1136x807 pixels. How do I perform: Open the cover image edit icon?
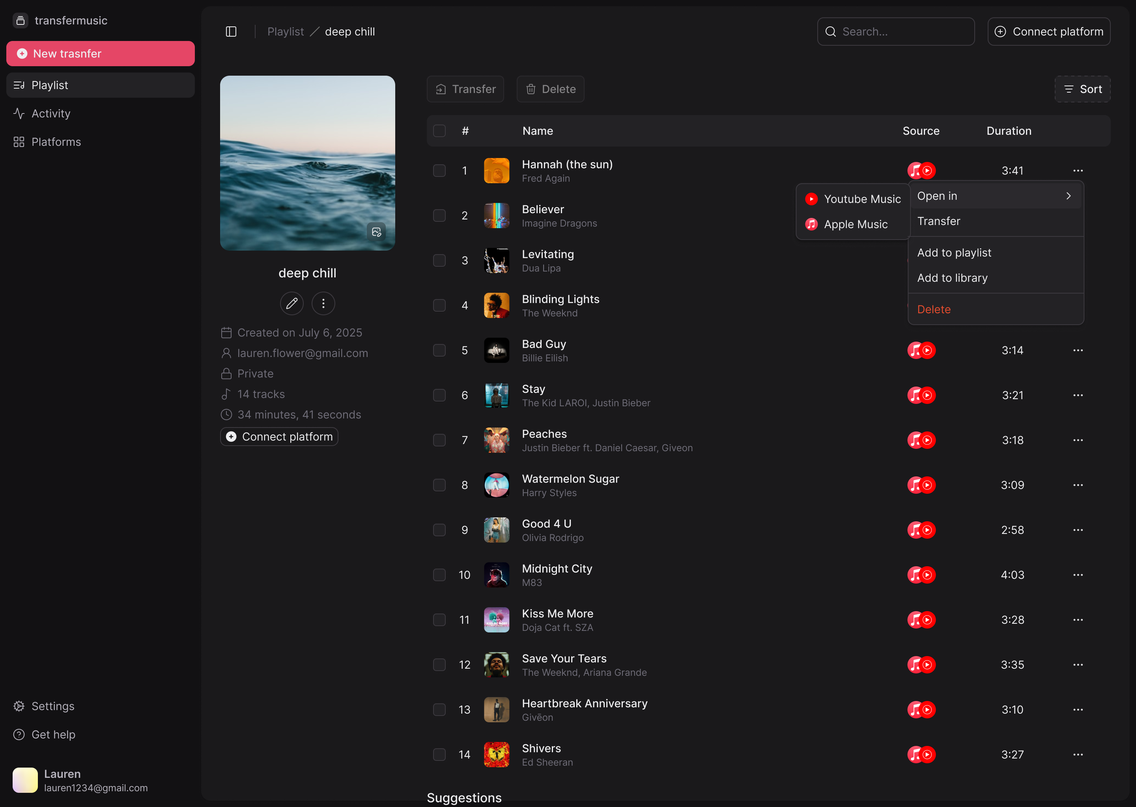(x=377, y=232)
